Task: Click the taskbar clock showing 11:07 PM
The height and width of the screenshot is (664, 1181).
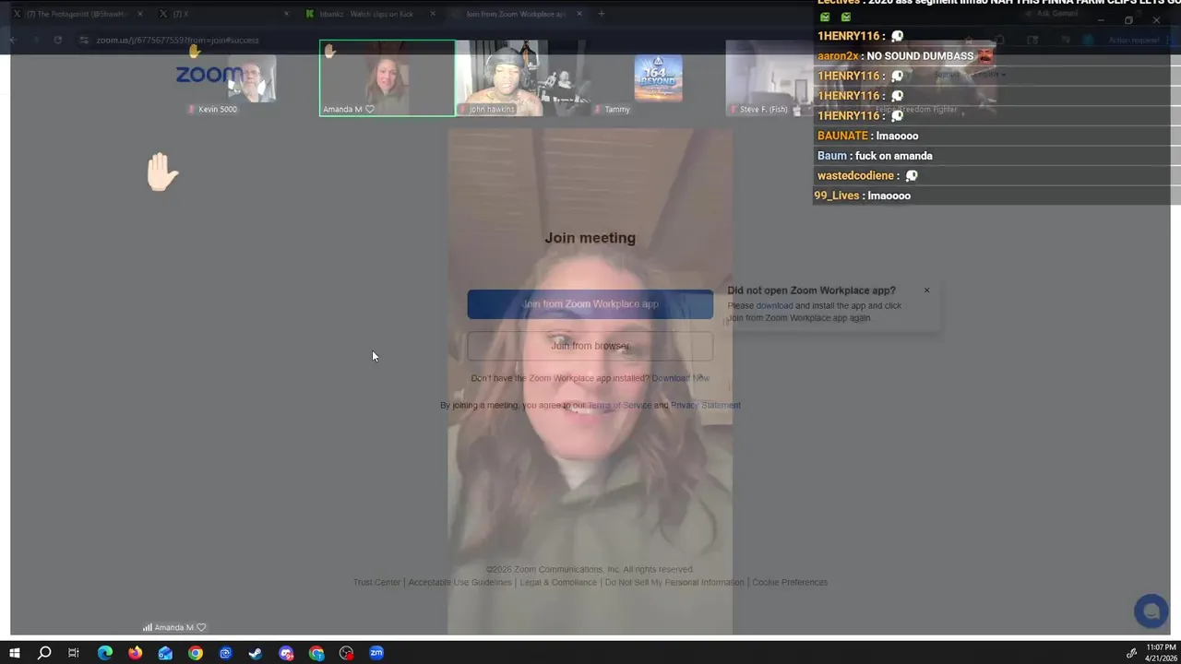Action: (1161, 653)
